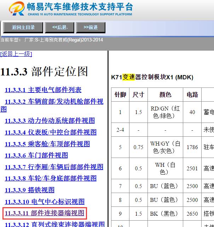Select the WH（白色） color cell
This screenshot has height=227, width=214.
pos(165,168)
